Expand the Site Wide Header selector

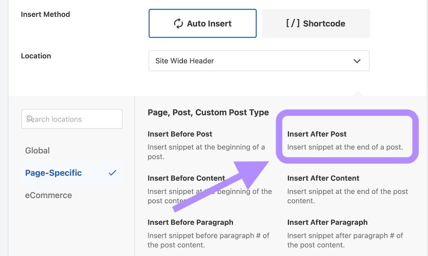click(259, 61)
